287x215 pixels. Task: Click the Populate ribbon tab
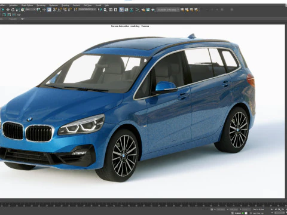[13, 19]
